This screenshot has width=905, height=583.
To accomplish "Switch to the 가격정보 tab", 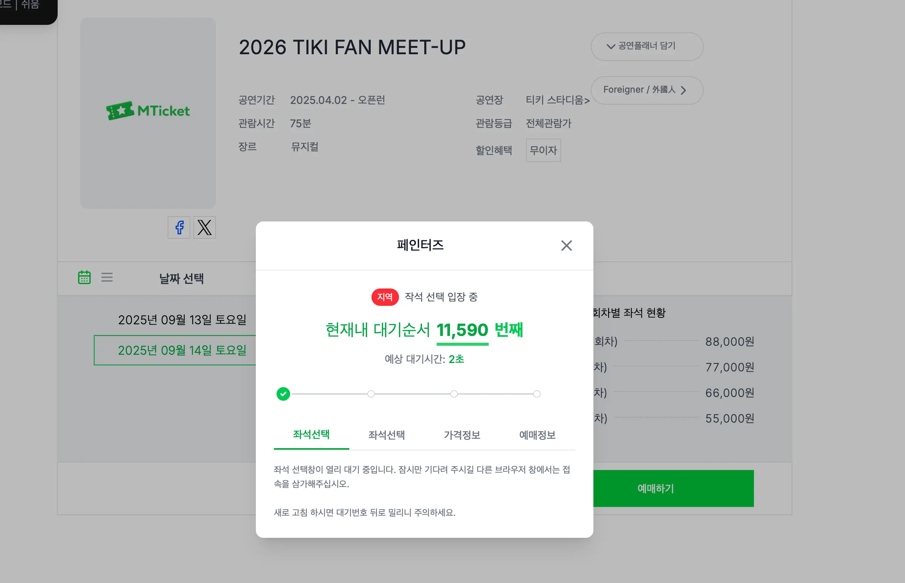I will tap(462, 435).
